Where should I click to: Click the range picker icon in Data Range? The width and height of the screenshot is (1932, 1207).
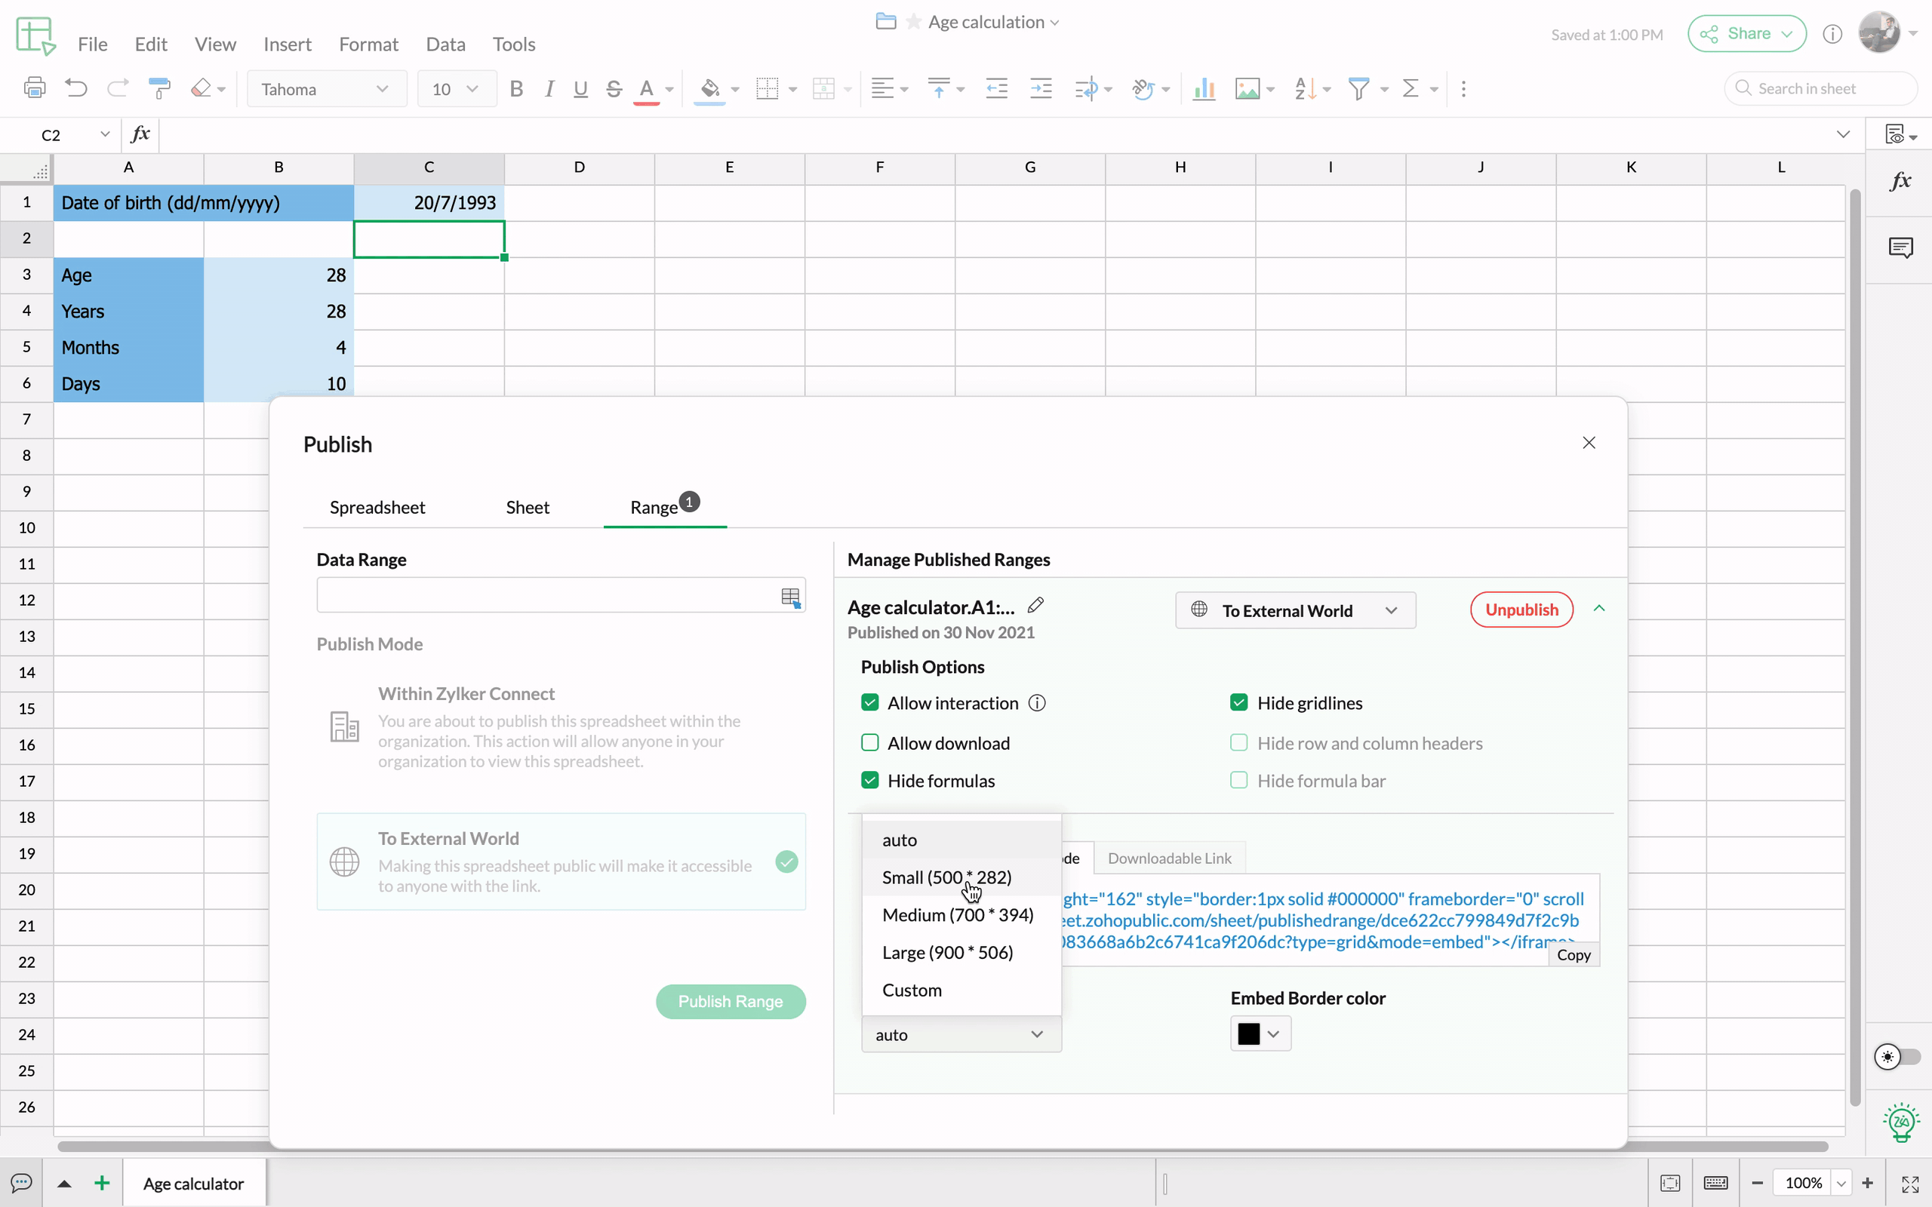point(789,596)
